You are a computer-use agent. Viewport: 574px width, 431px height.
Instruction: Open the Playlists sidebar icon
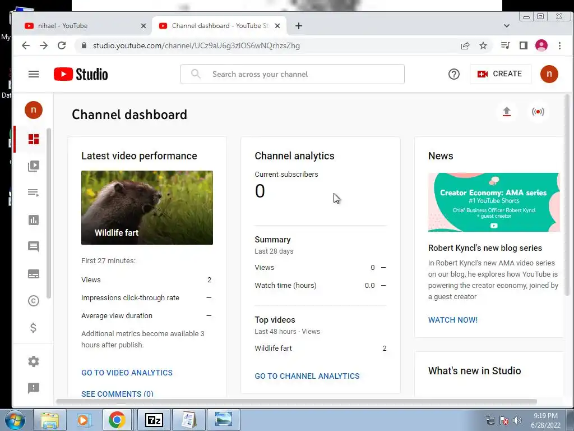(x=34, y=193)
